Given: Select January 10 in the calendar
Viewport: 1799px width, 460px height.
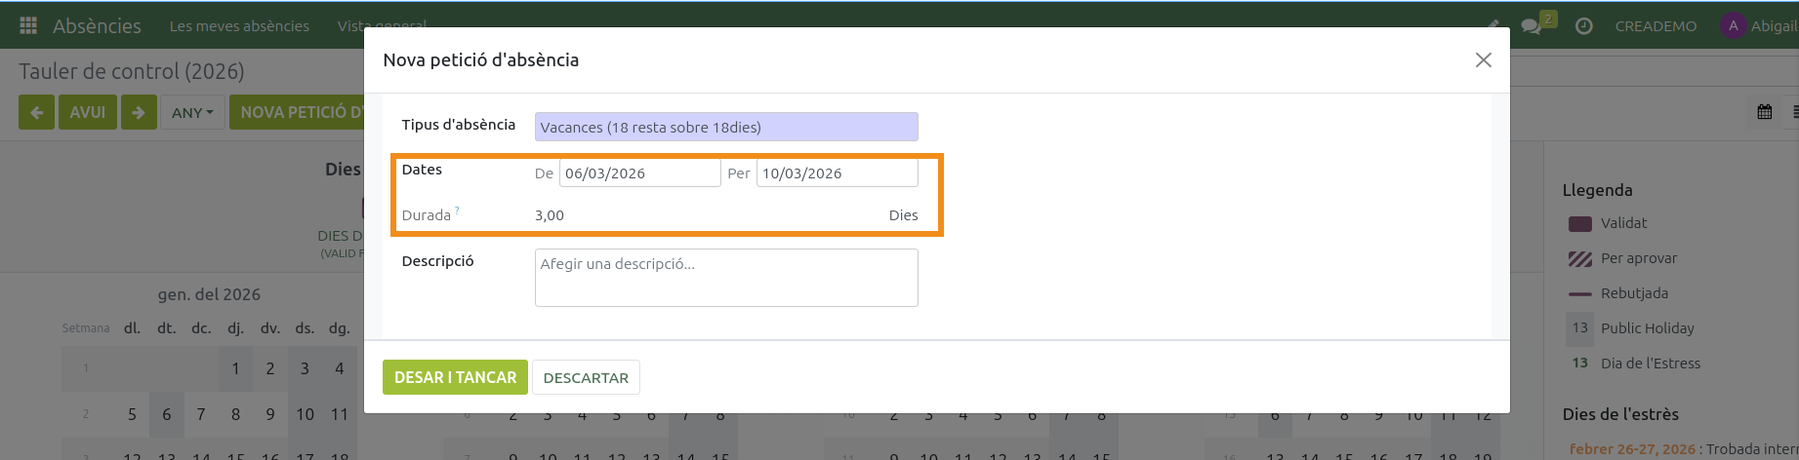Looking at the screenshot, I should point(305,414).
